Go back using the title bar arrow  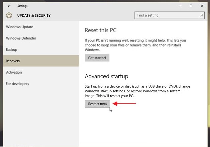[x=9, y=6]
